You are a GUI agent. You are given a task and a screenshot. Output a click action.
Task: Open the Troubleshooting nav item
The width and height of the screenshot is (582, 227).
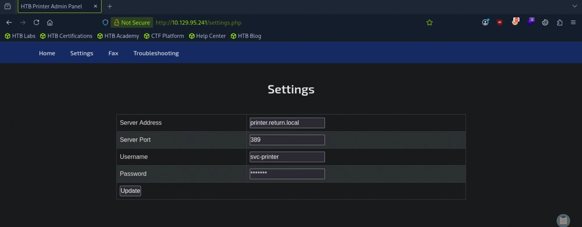click(x=156, y=53)
